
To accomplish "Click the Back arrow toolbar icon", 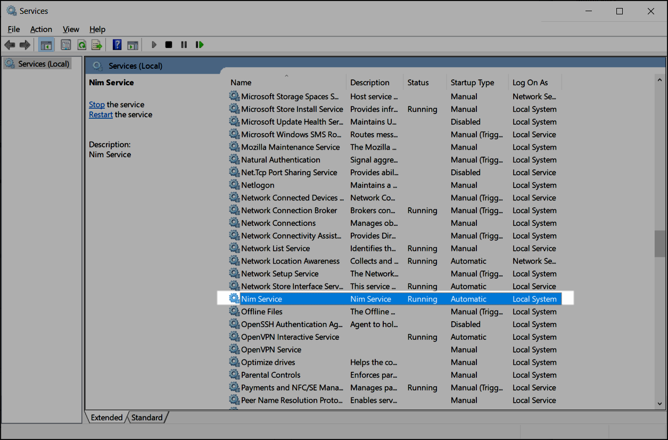I will pyautogui.click(x=10, y=45).
